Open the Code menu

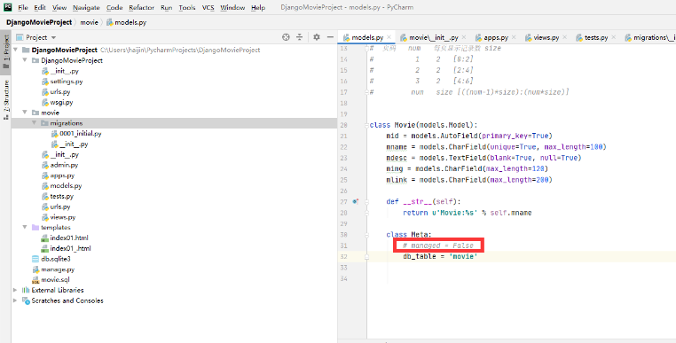pyautogui.click(x=114, y=8)
